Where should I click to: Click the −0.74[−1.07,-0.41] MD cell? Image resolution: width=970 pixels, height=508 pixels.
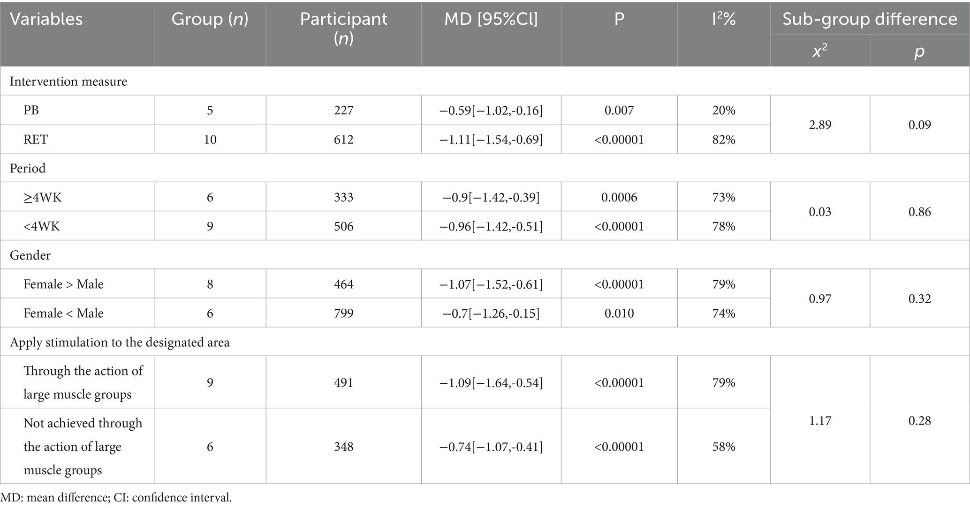click(x=491, y=447)
